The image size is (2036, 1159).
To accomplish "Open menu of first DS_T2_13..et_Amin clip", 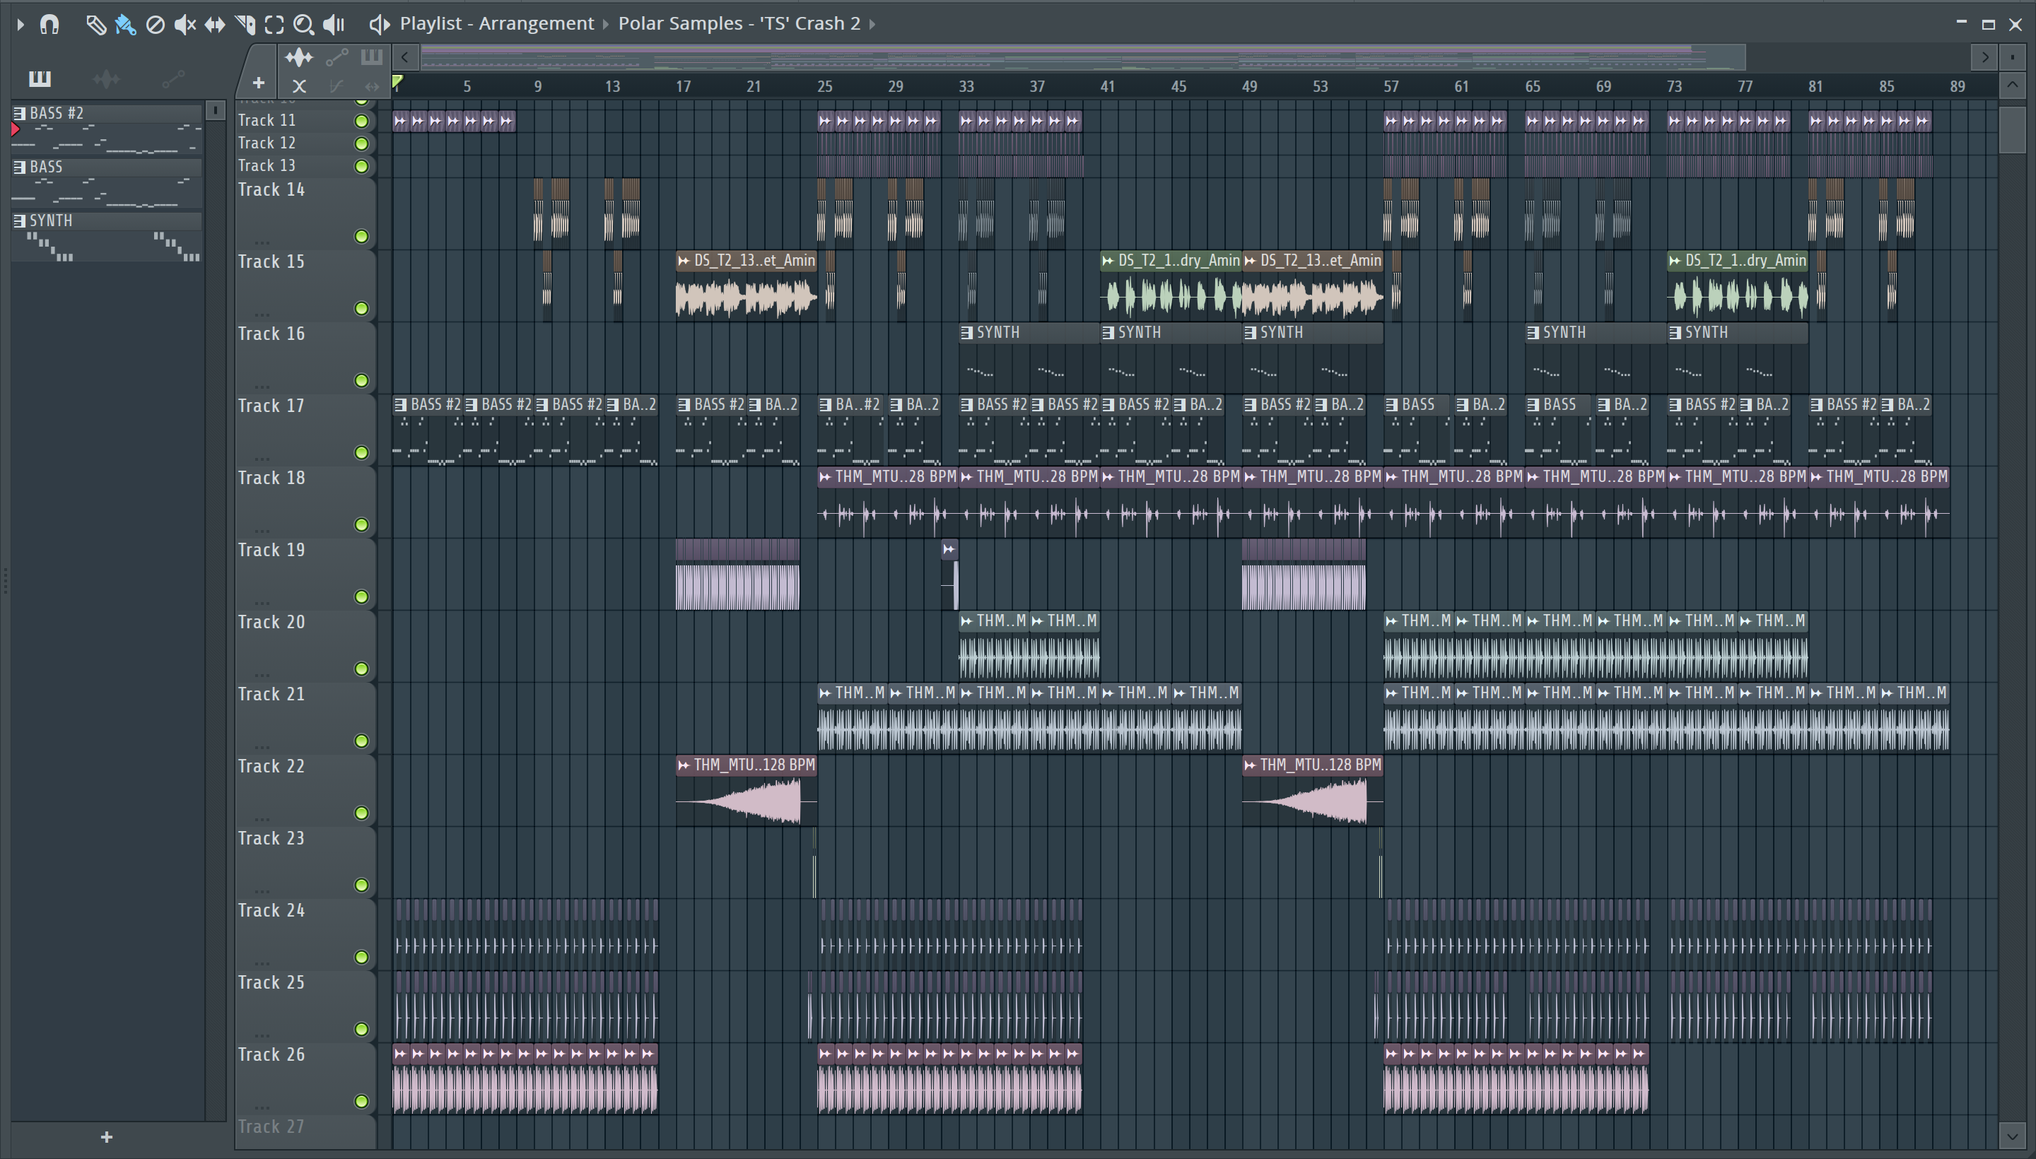I will pyautogui.click(x=683, y=260).
